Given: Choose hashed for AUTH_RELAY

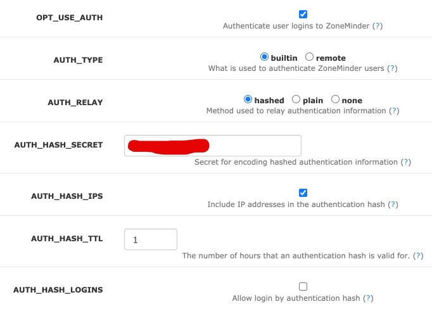Looking at the screenshot, I should coord(248,99).
